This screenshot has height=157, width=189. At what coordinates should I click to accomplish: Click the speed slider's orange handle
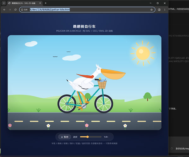click(x=87, y=137)
